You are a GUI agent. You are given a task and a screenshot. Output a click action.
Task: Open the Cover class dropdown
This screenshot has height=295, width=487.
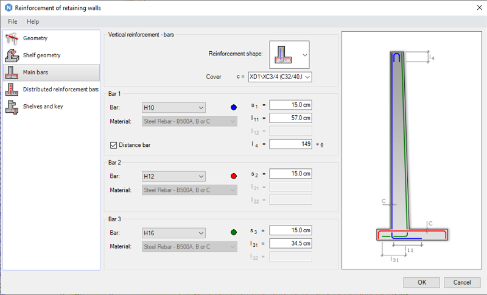[x=279, y=77]
